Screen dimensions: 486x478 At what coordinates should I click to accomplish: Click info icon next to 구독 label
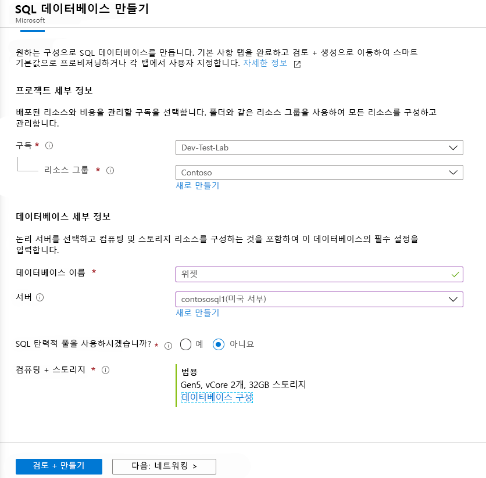pyautogui.click(x=49, y=146)
